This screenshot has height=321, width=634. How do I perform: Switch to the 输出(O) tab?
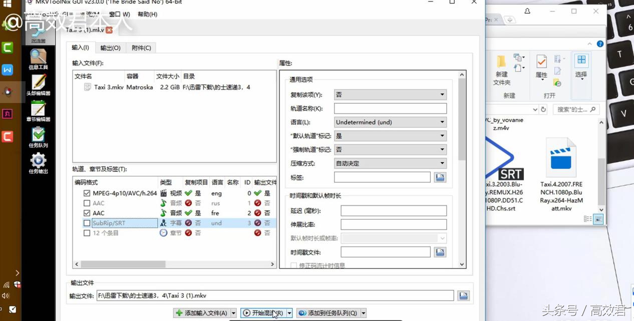coord(110,47)
